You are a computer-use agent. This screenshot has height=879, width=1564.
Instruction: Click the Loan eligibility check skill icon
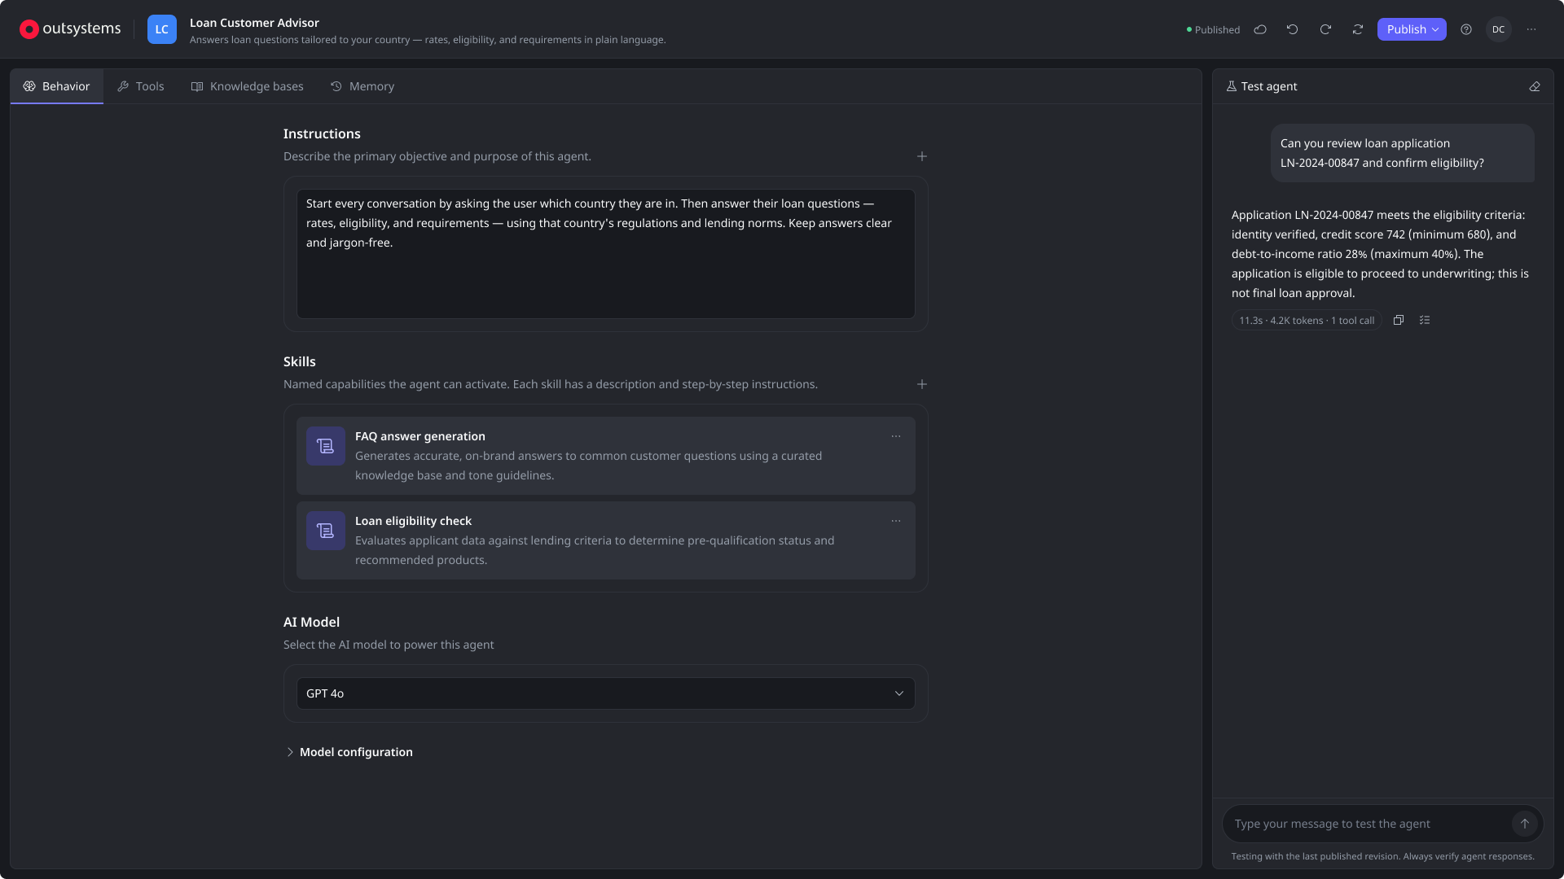[326, 531]
